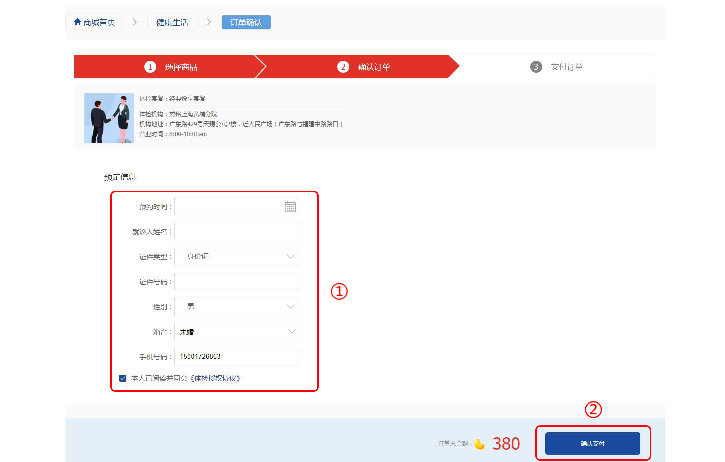Expand the 性别 dropdown showing 男

coord(291,306)
